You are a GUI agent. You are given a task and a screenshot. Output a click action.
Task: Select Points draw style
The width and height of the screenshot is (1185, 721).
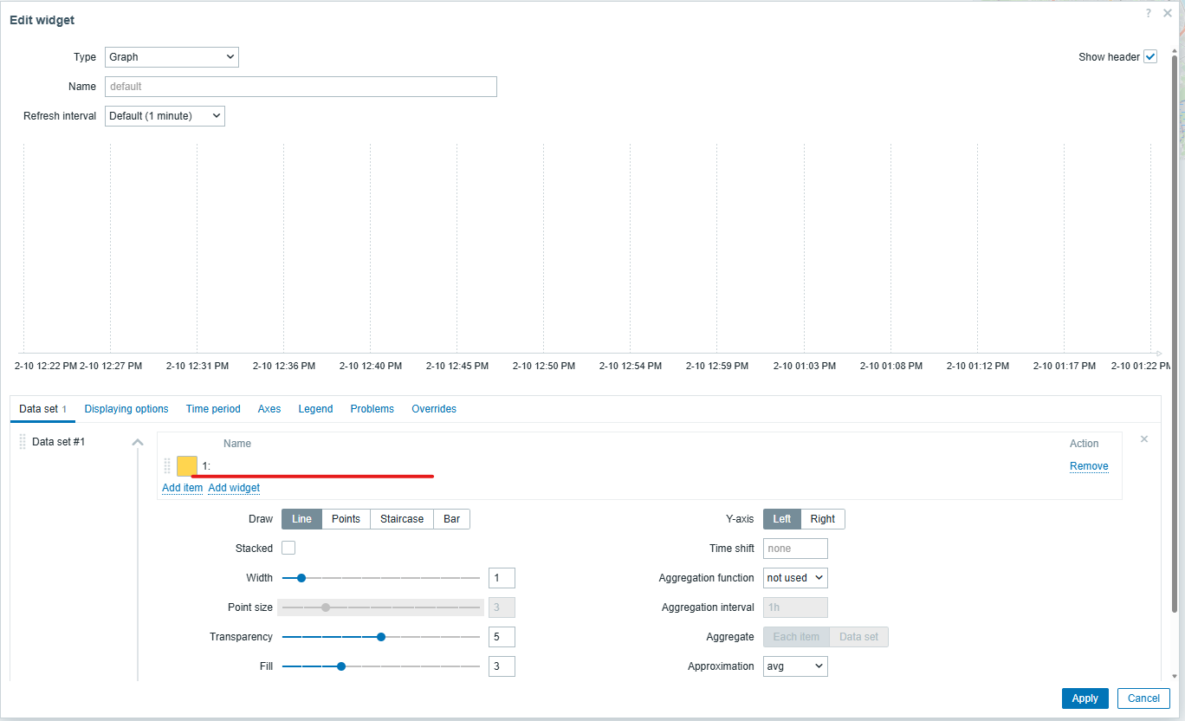346,519
